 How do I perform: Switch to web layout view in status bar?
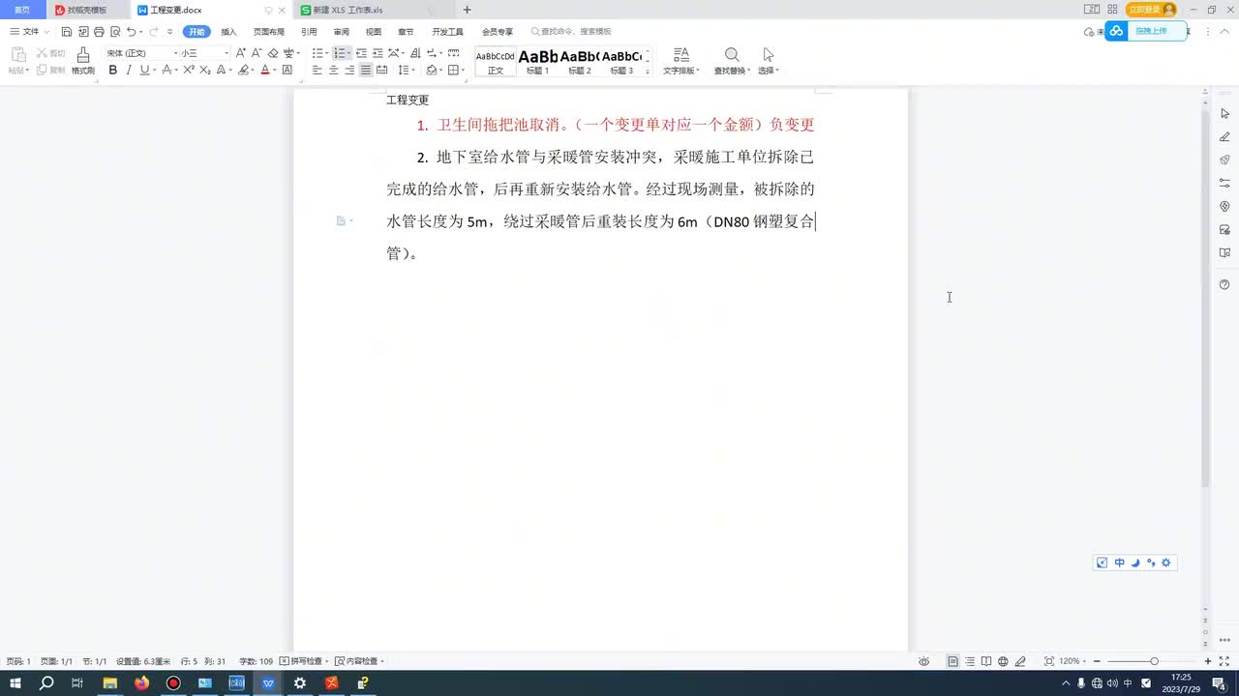tap(1003, 661)
